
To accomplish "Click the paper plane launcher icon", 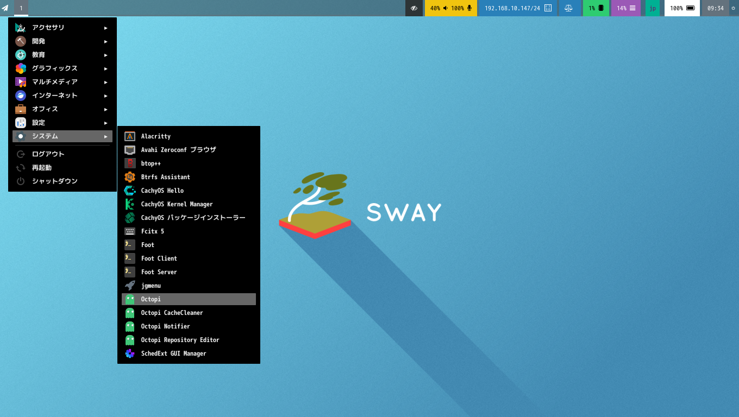I will 5,8.
